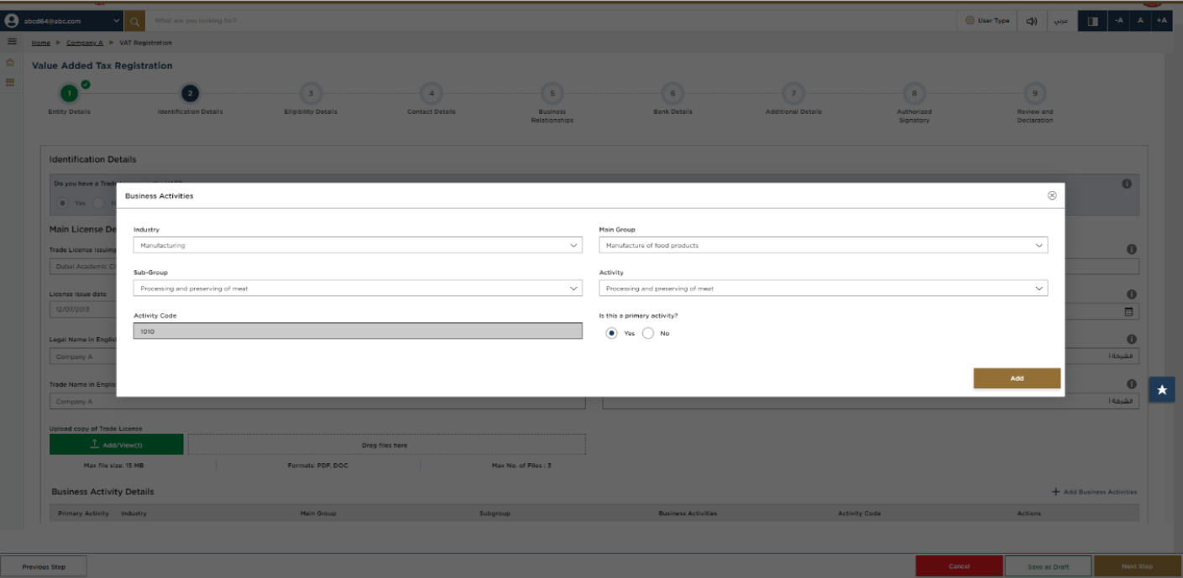Switch the high-contrast mode icon
Viewport: 1183px width, 578px height.
pos(1092,20)
